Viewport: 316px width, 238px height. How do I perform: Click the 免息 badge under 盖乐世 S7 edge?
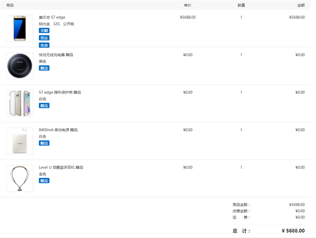pos(44,45)
